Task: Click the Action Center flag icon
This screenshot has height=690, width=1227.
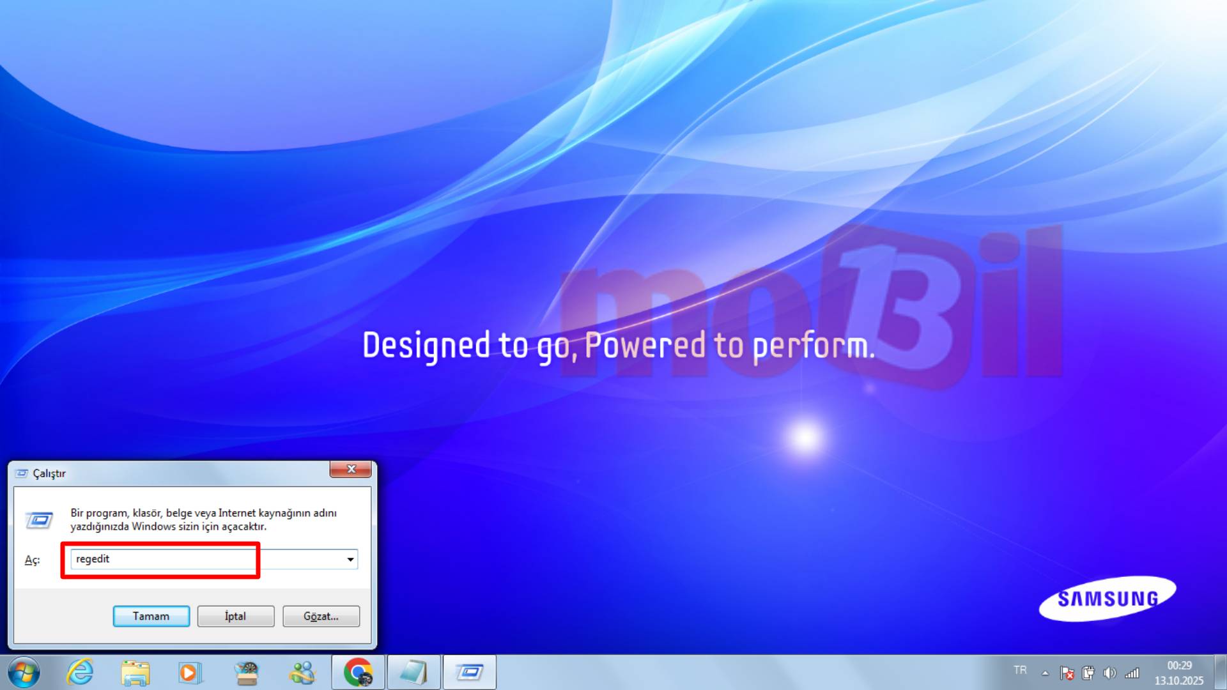Action: coord(1067,673)
